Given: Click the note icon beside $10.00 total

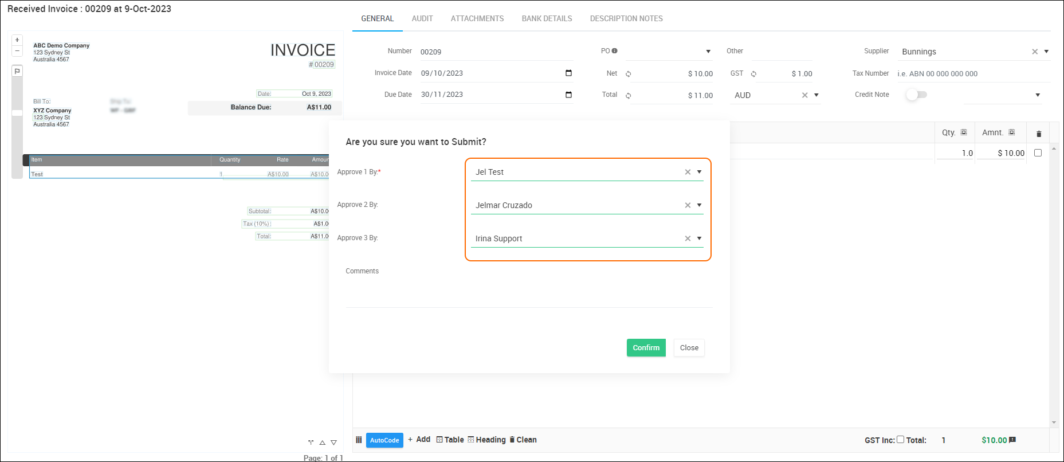Looking at the screenshot, I should [x=1012, y=440].
